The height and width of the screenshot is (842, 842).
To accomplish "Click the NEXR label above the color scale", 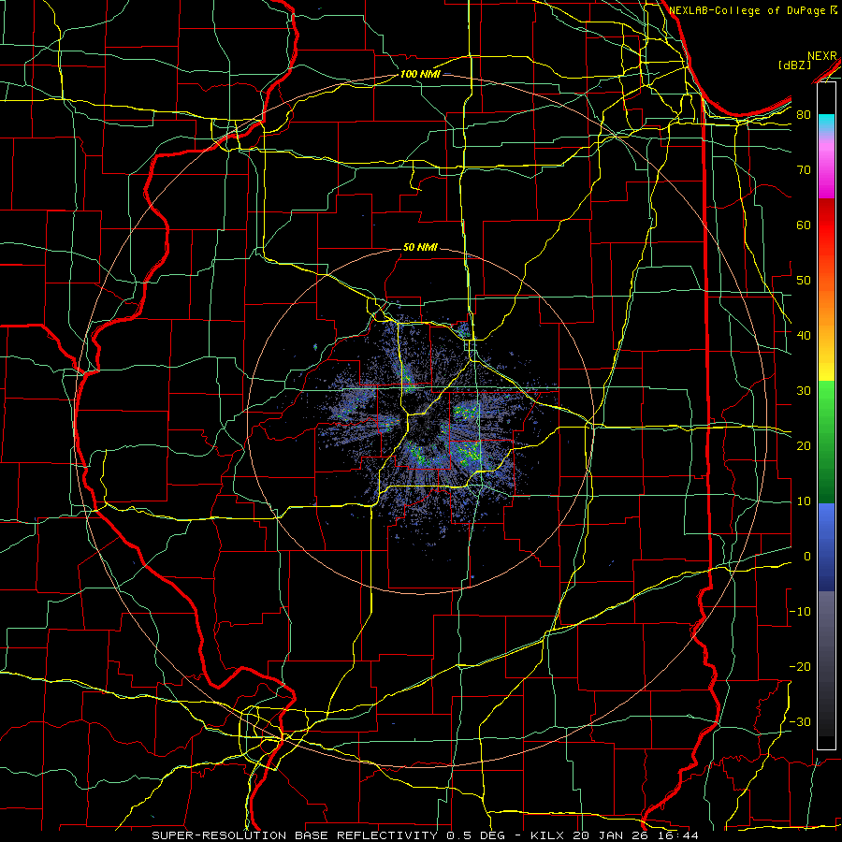I will tap(822, 56).
